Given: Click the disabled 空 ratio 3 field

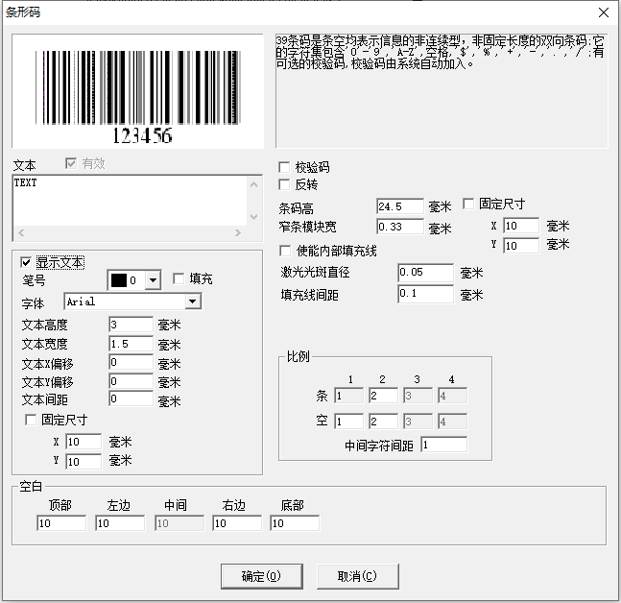Looking at the screenshot, I should 418,422.
